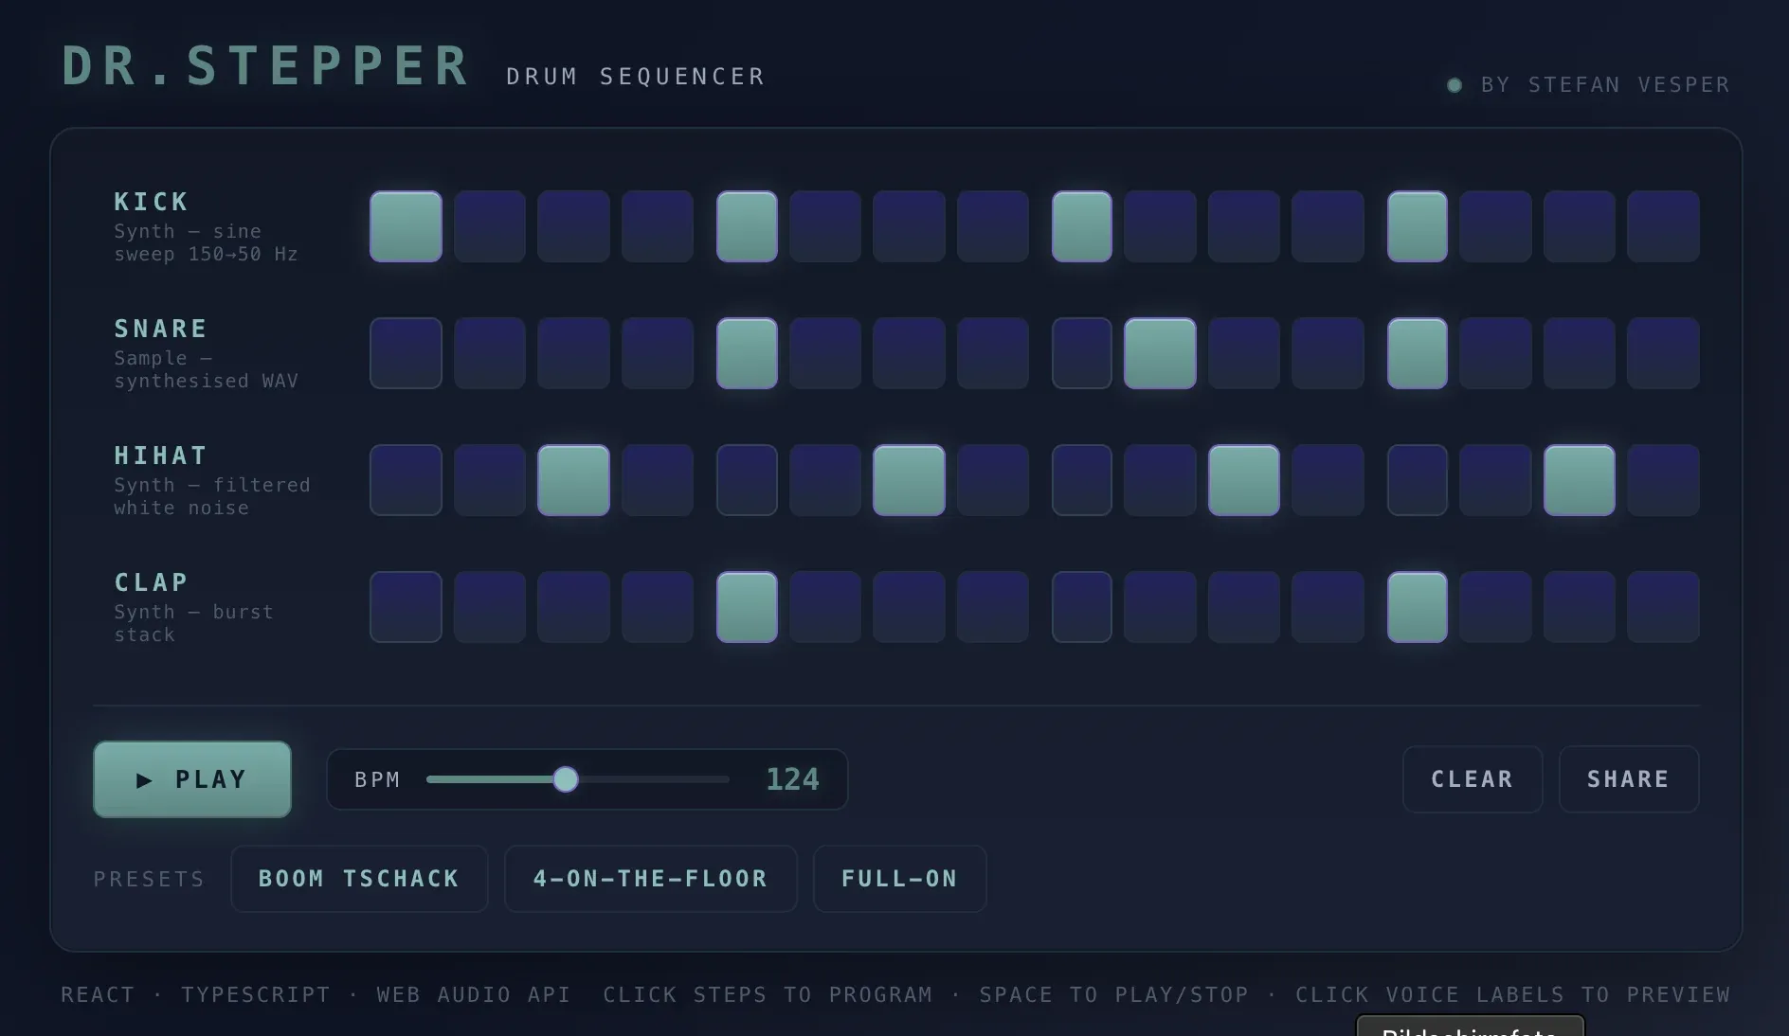Turn off active Snare step 13
The image size is (1789, 1036).
coord(1418,353)
